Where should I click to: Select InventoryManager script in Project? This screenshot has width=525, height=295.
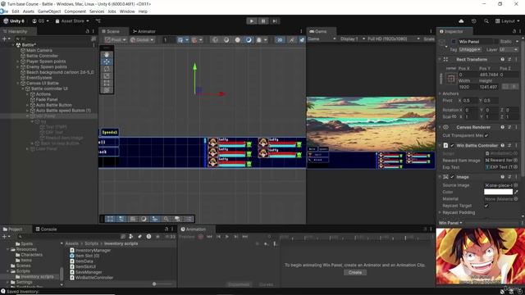point(90,250)
